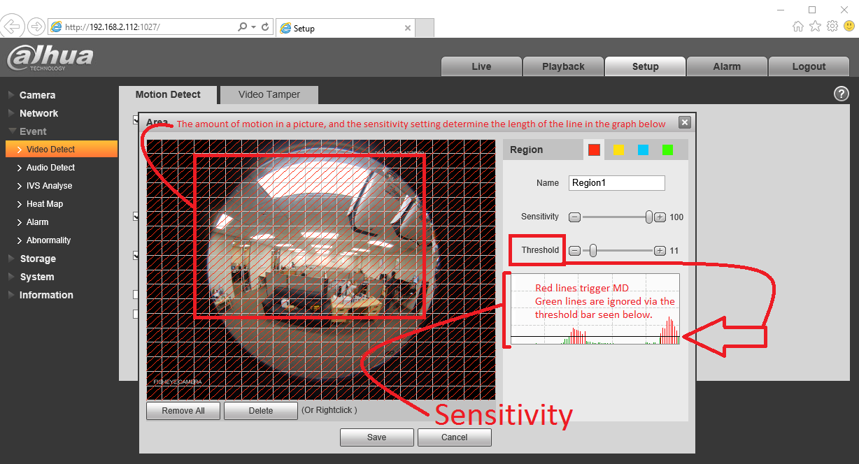Image resolution: width=859 pixels, height=464 pixels.
Task: Cancel the Area dialog
Action: click(455, 437)
